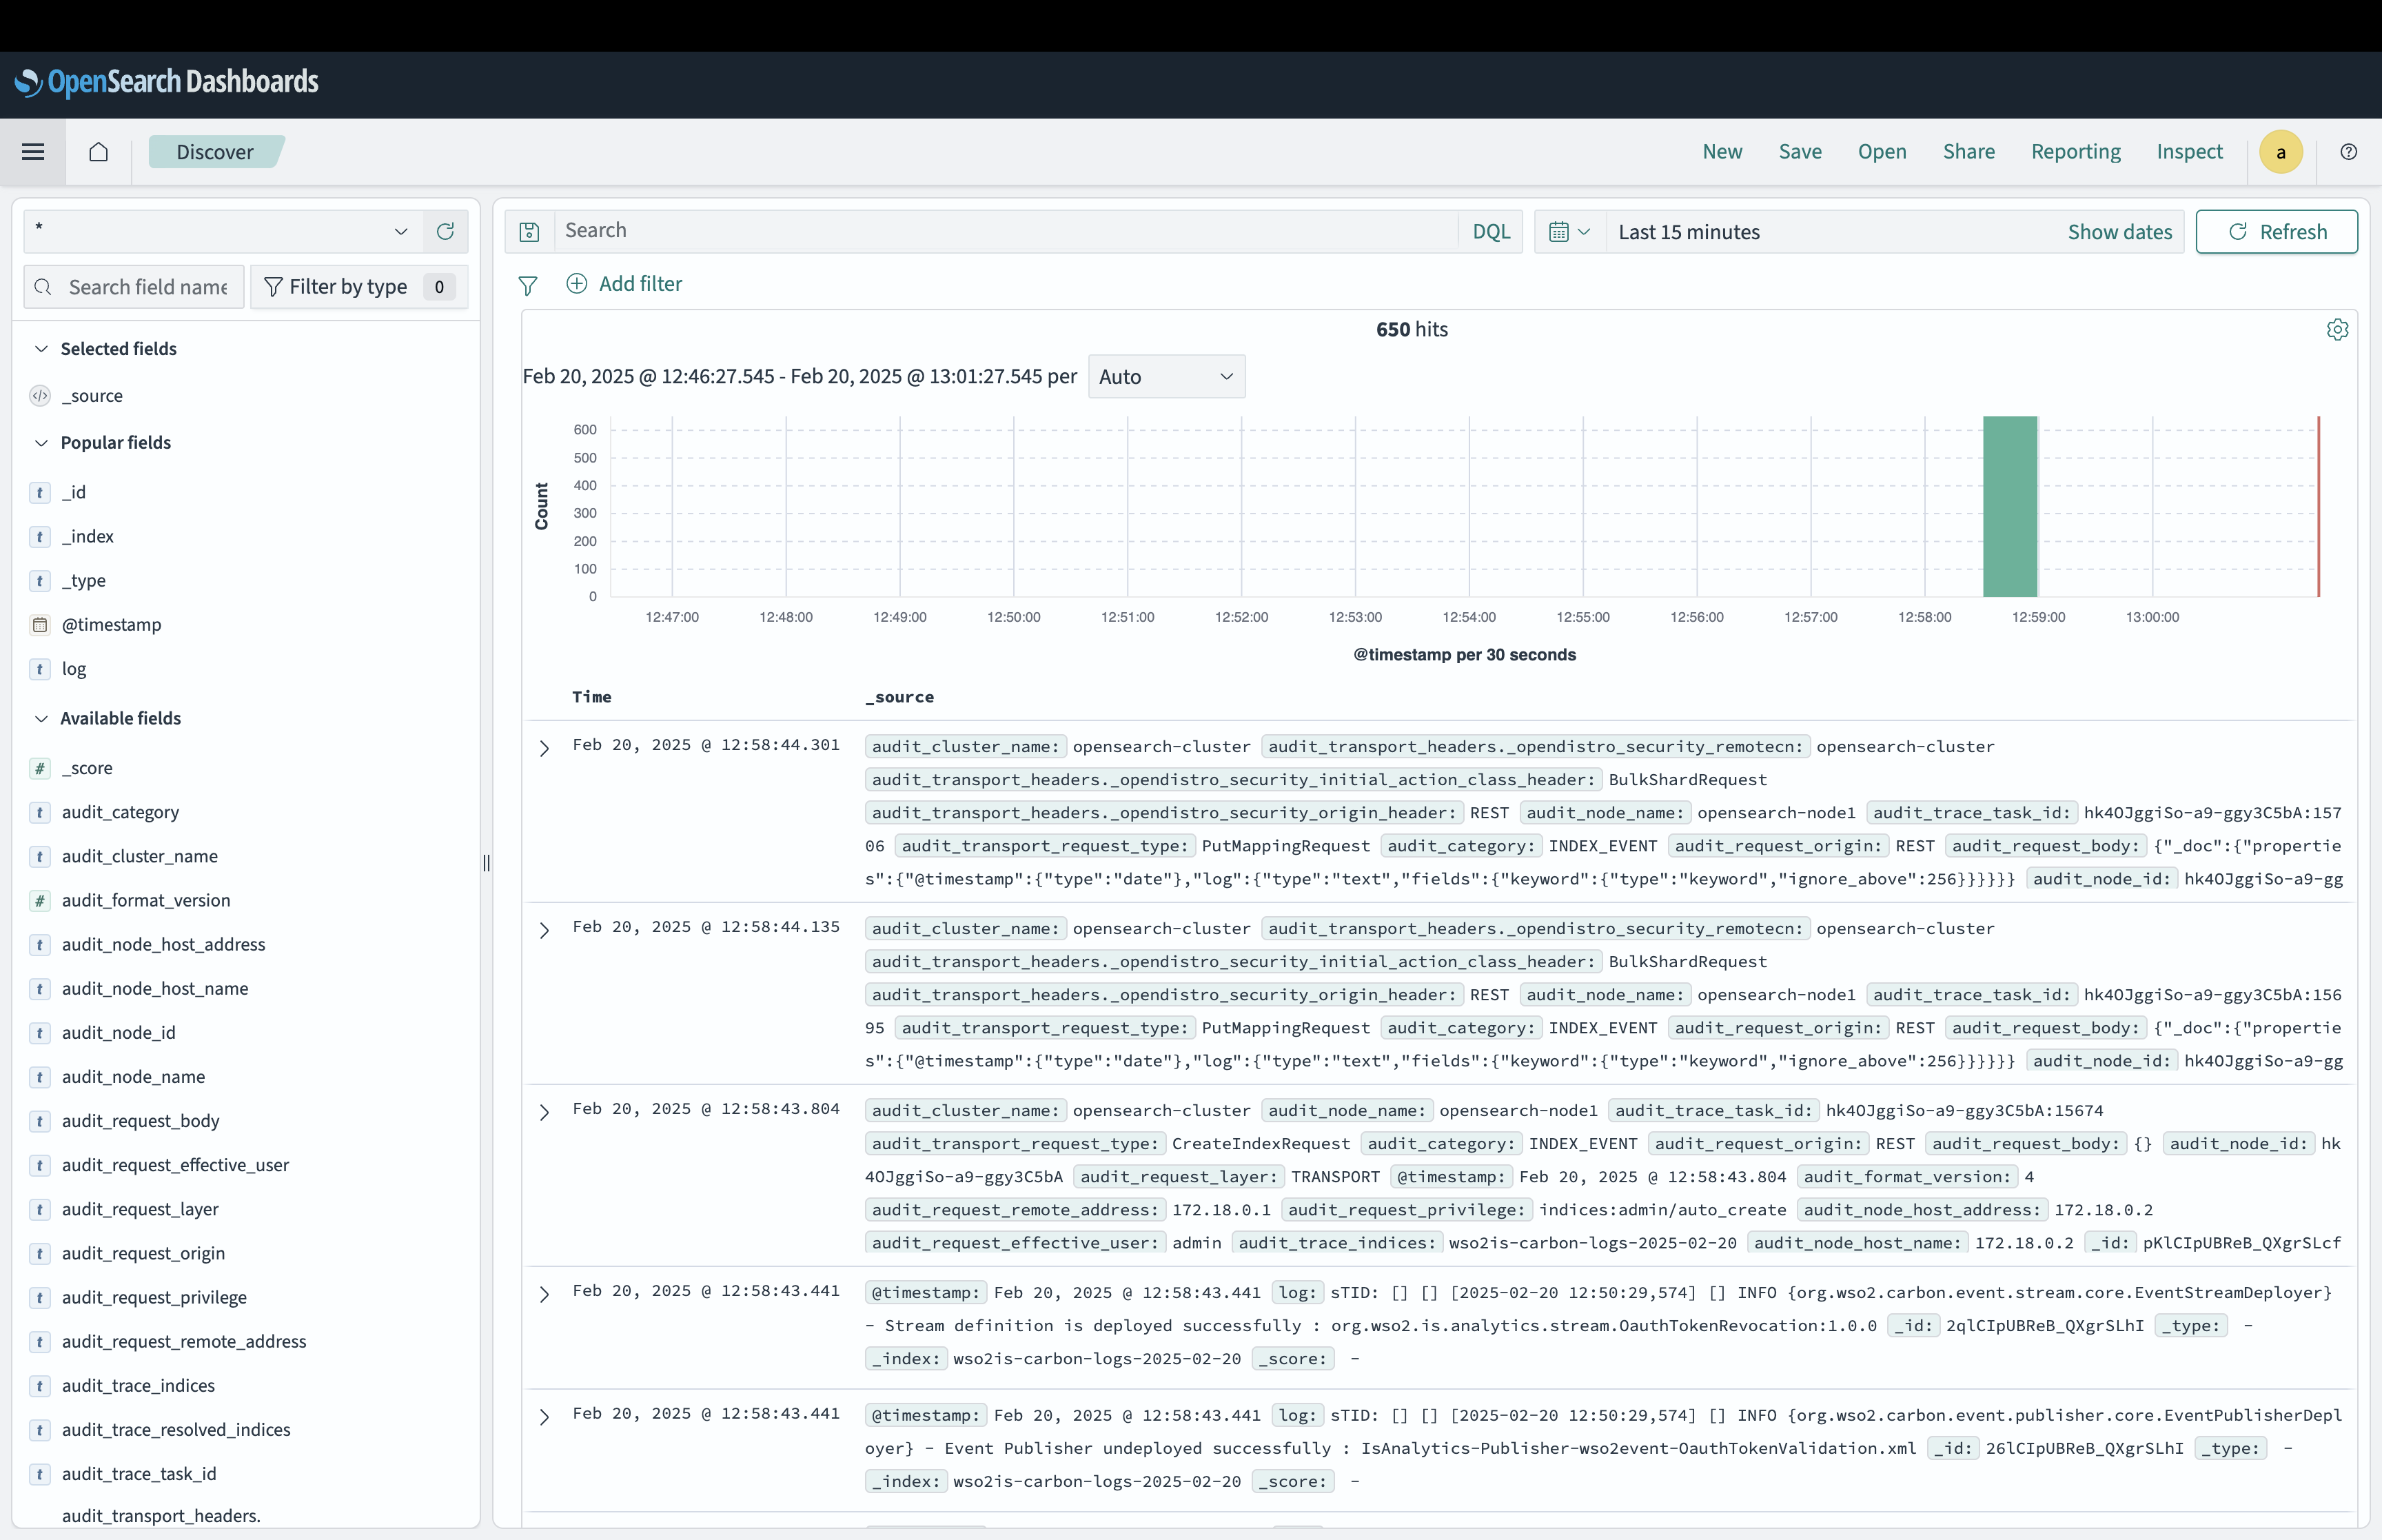
Task: Click the help question mark icon
Action: click(x=2348, y=151)
